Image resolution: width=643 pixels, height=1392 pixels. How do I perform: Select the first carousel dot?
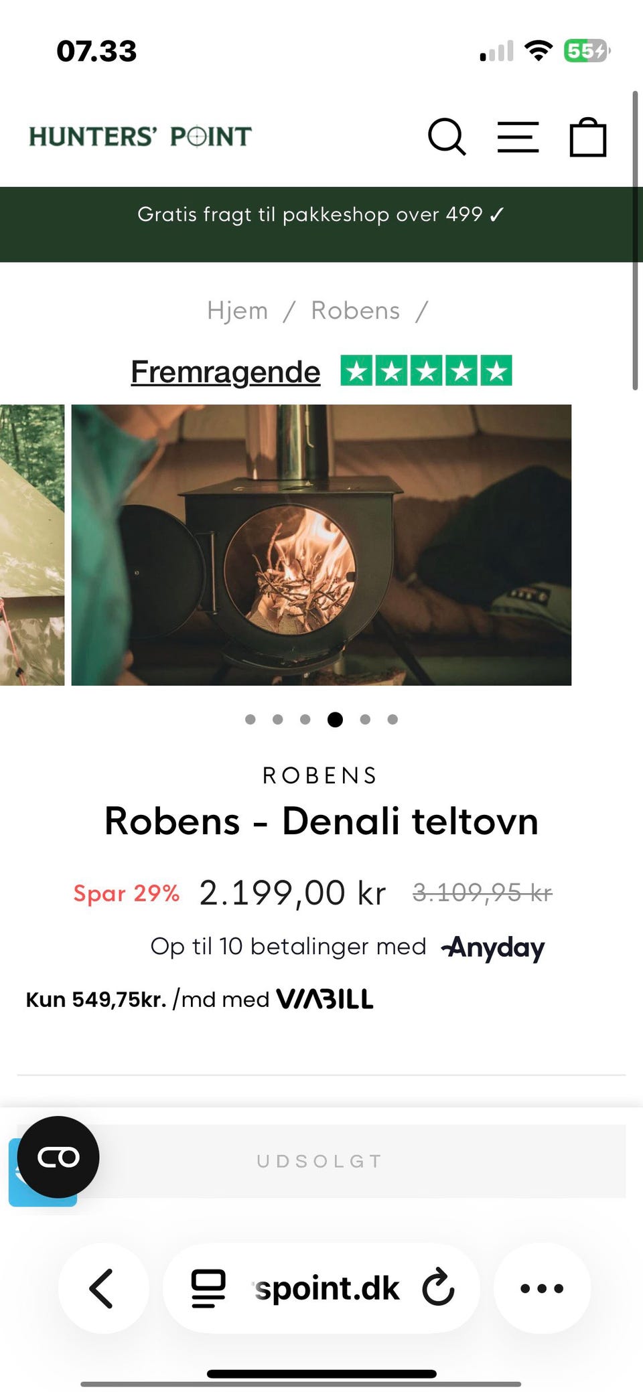251,720
